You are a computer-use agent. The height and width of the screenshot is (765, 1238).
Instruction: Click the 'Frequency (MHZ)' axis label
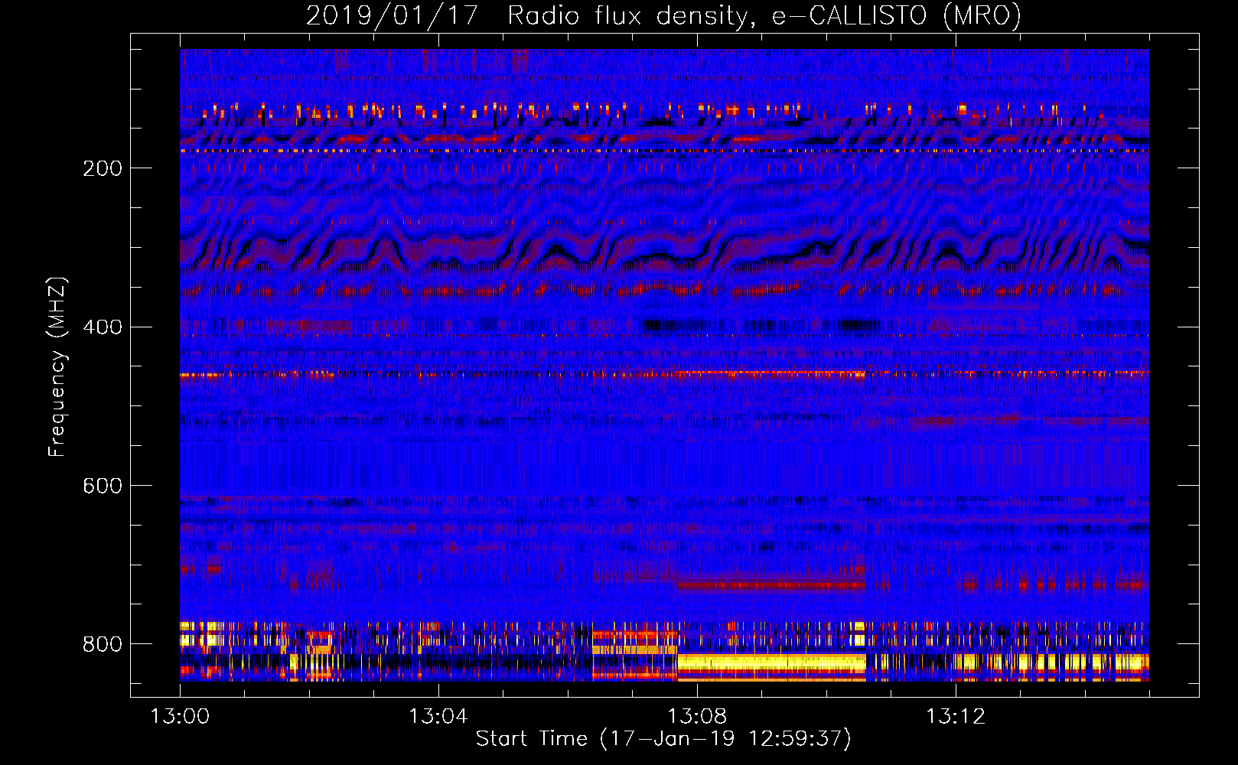57,367
